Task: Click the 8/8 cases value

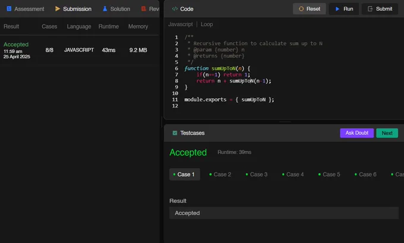Action: pyautogui.click(x=49, y=50)
